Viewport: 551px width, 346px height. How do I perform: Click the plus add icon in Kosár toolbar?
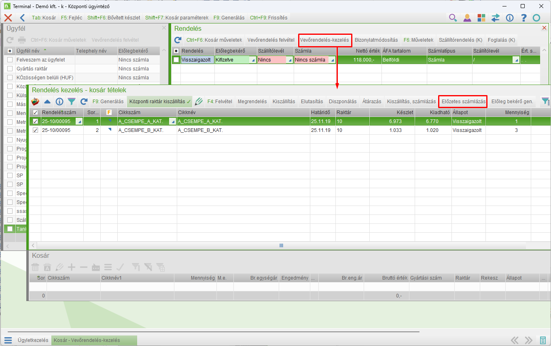coord(72,267)
